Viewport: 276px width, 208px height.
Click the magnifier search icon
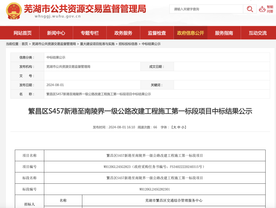click(250, 9)
